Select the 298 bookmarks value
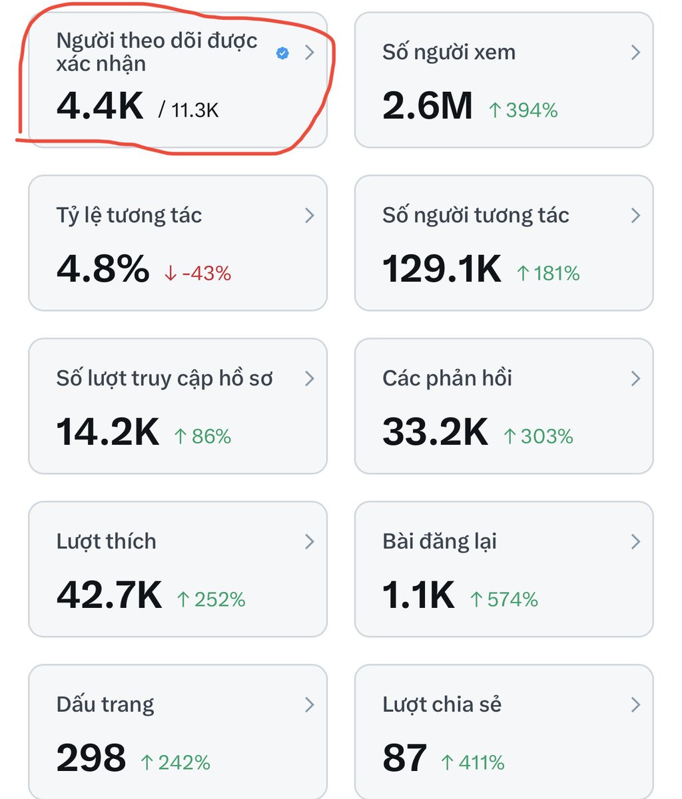Image resolution: width=682 pixels, height=799 pixels. point(91,758)
